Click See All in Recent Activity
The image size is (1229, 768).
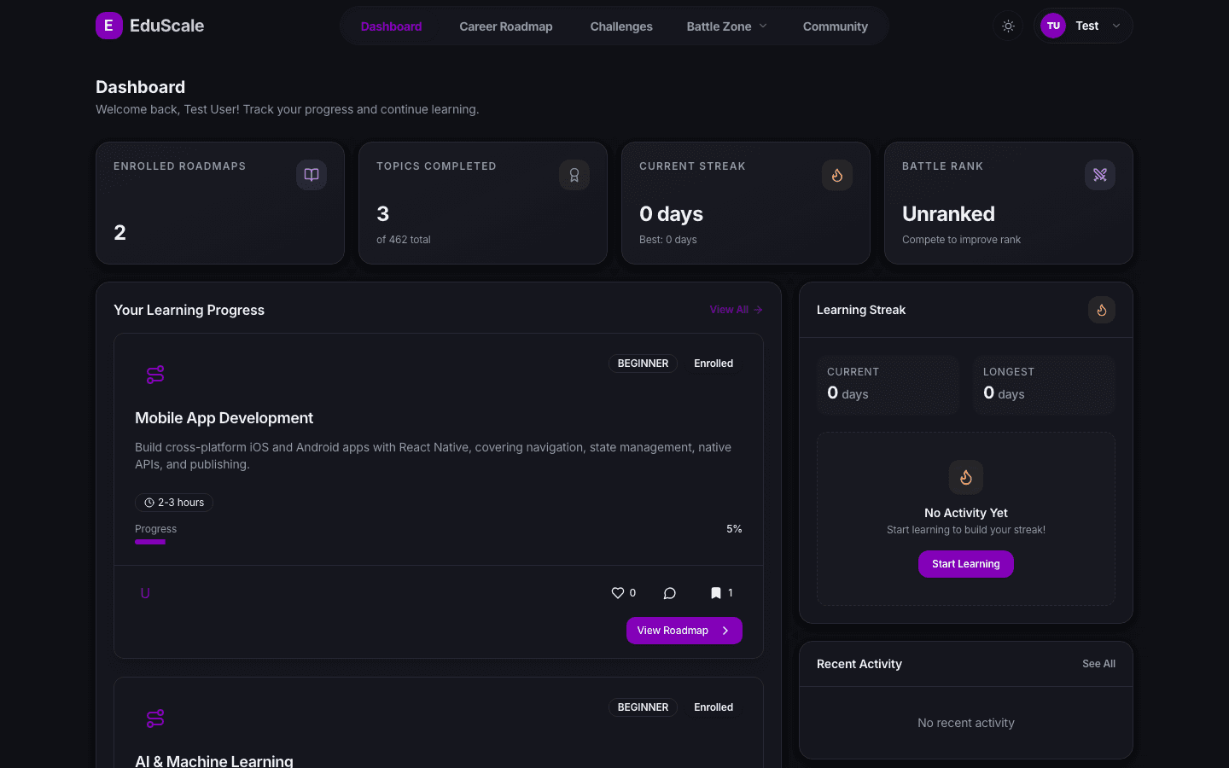coord(1098,664)
